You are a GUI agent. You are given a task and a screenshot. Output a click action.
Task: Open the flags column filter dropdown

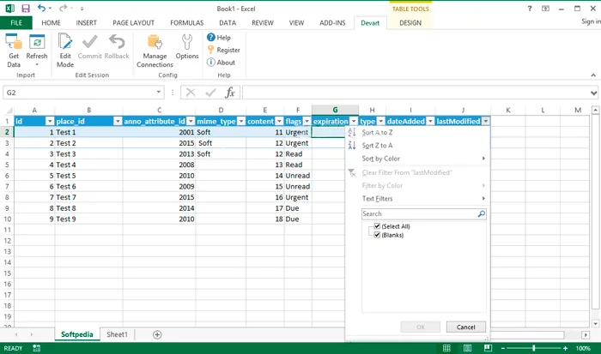click(307, 122)
